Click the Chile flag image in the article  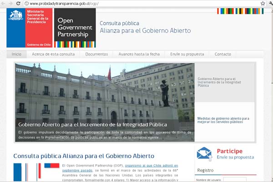point(36,172)
